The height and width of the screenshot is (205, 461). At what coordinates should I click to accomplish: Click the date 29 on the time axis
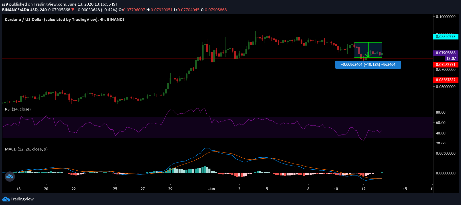click(170, 189)
